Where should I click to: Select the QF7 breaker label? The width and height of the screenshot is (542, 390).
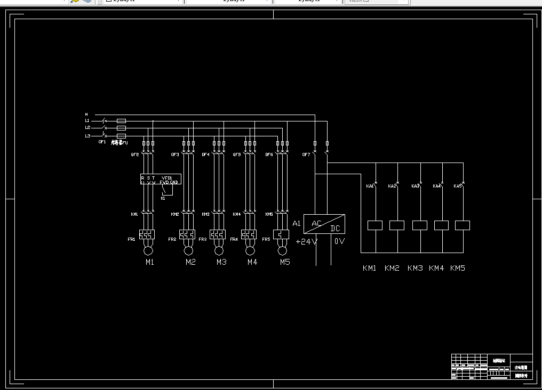click(306, 155)
